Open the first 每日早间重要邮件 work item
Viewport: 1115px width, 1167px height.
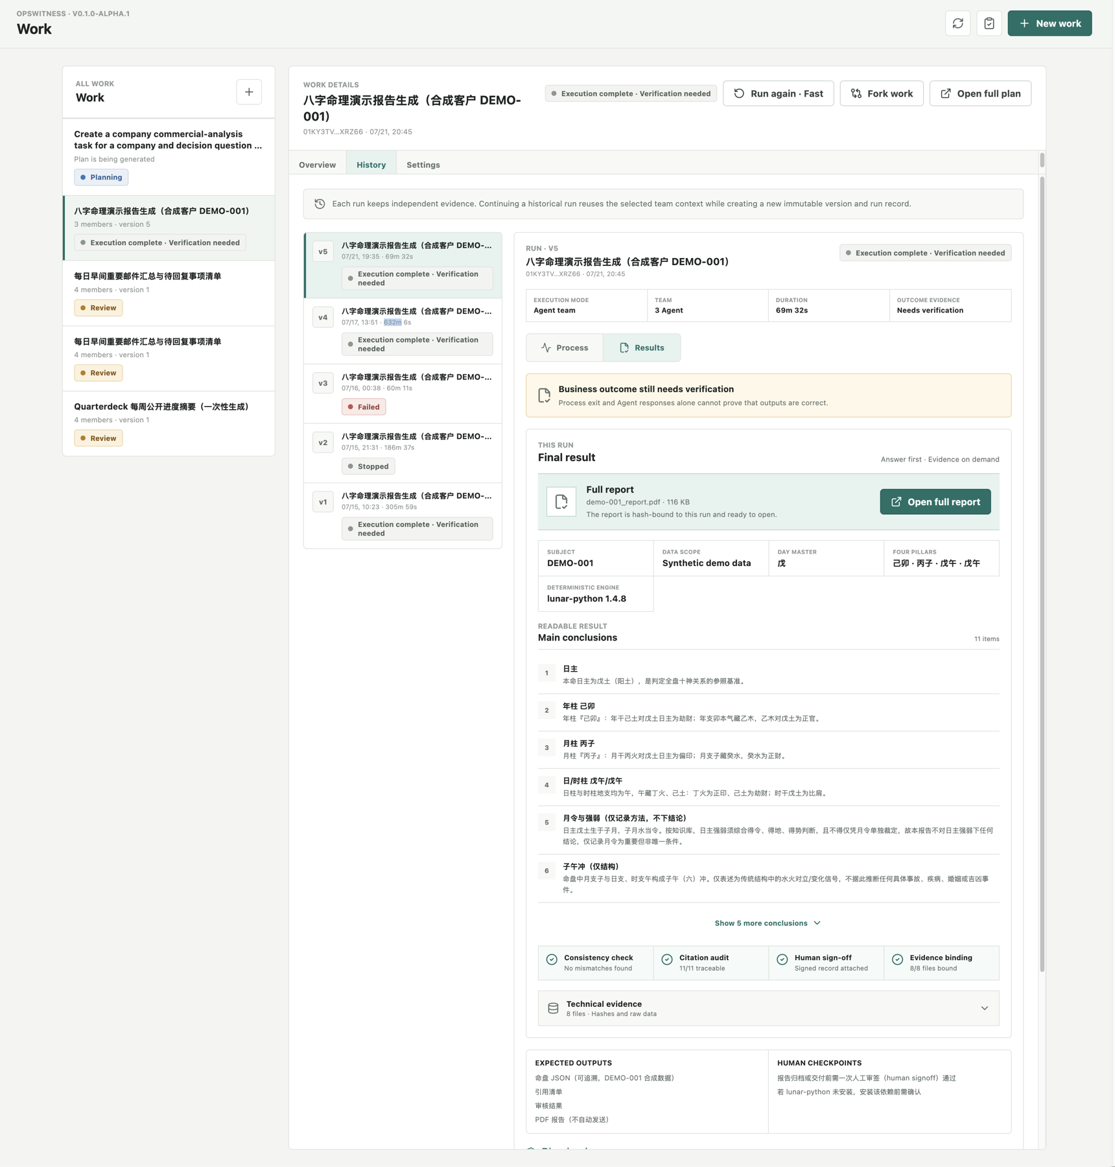coord(169,293)
